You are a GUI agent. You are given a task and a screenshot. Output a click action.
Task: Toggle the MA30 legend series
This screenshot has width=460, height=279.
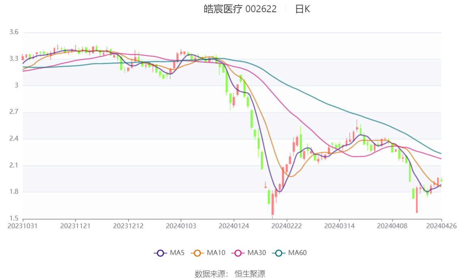pyautogui.click(x=249, y=253)
